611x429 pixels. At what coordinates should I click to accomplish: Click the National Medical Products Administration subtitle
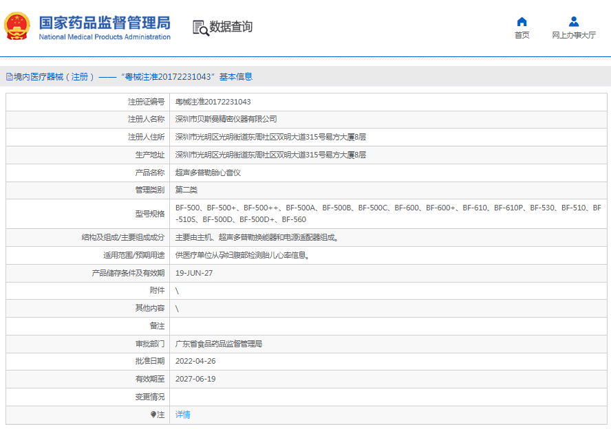(x=104, y=37)
